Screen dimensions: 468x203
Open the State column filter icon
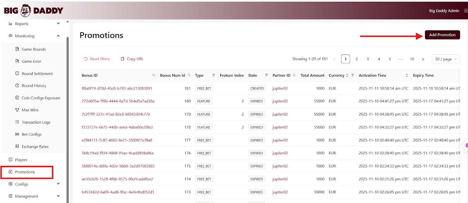[266, 75]
